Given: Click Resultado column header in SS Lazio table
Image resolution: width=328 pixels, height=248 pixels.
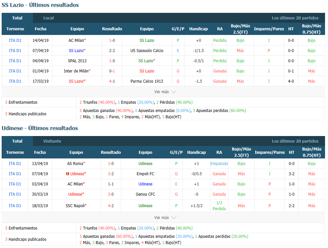Looking at the screenshot, I should click(x=112, y=29).
